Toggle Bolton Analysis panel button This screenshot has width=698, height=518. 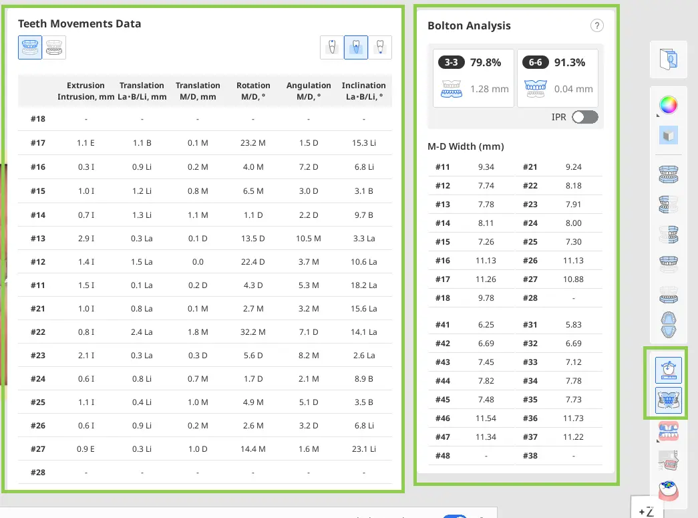click(x=668, y=400)
